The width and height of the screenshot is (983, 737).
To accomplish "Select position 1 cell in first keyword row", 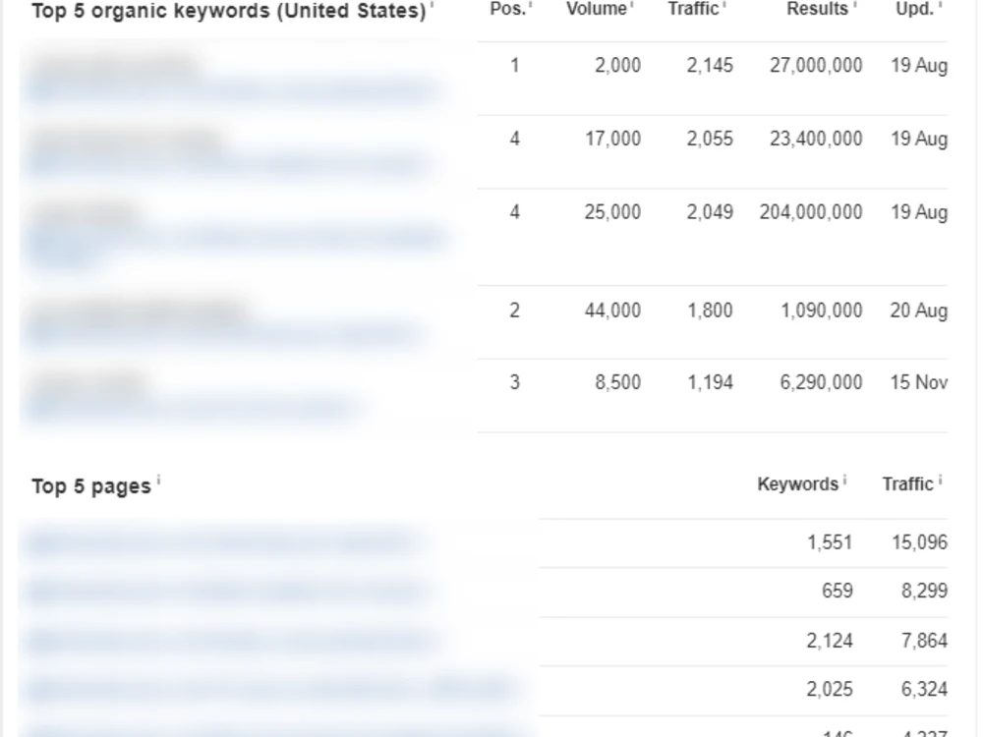I will click(515, 65).
